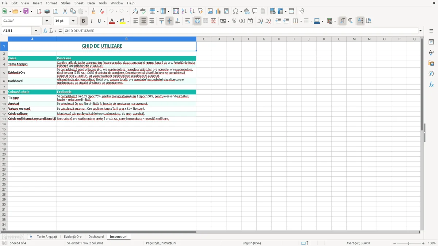Click cell with 'Tip spor'
Viewport: 438px width, 246px height.
point(32,98)
